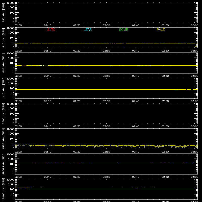Click 03:00 tick under the 8800 MHz panel

[194, 177]
